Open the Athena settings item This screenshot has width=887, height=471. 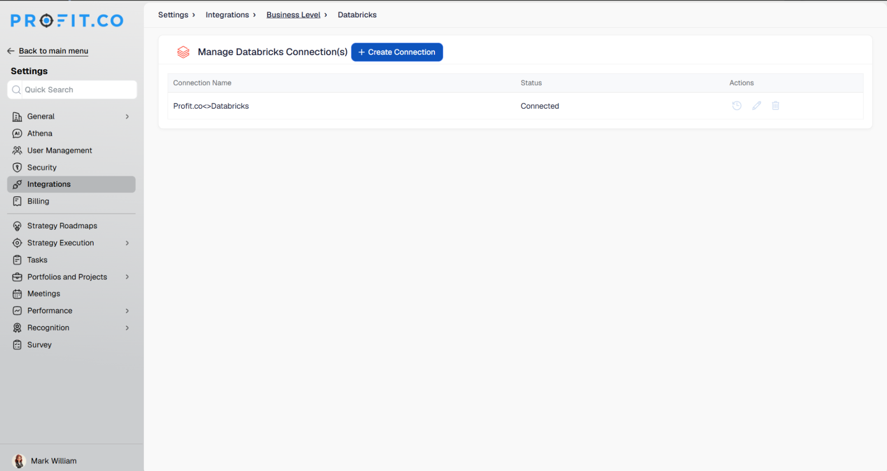point(71,133)
